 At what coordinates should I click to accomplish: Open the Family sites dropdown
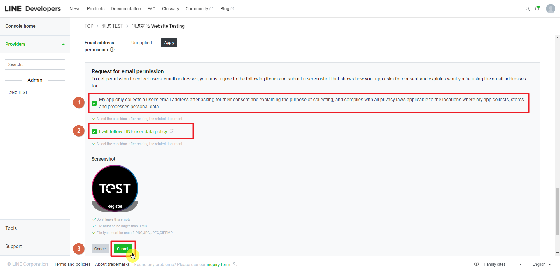[x=503, y=264]
